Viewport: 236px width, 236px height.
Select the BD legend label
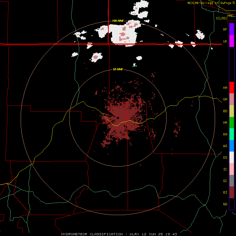pyautogui.click(x=225, y=111)
